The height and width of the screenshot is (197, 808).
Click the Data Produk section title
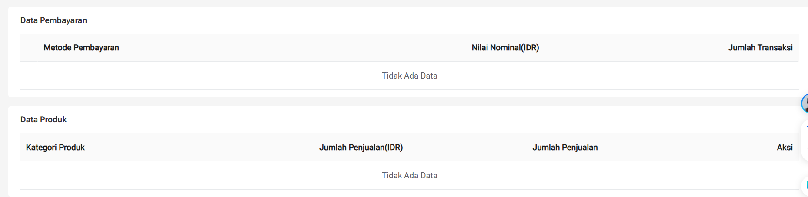43,120
